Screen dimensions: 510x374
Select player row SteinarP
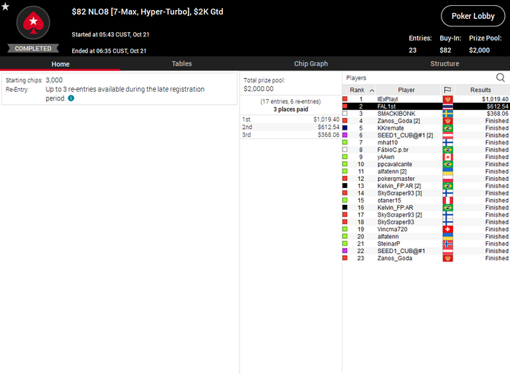(x=425, y=244)
